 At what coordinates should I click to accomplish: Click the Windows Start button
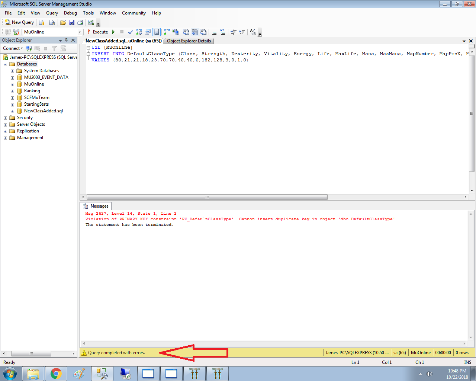pyautogui.click(x=10, y=374)
